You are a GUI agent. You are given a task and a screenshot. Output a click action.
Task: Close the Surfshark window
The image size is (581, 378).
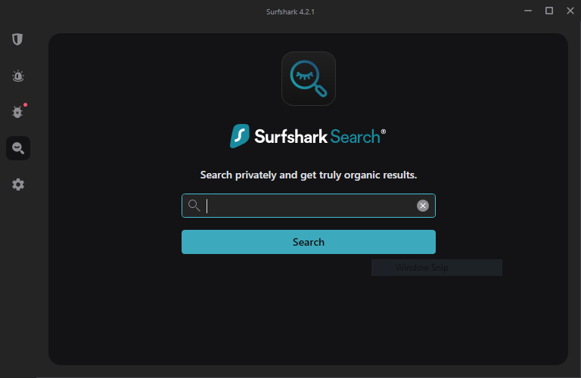570,11
